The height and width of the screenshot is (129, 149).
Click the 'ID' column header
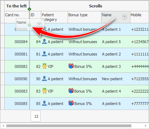coord(36,17)
